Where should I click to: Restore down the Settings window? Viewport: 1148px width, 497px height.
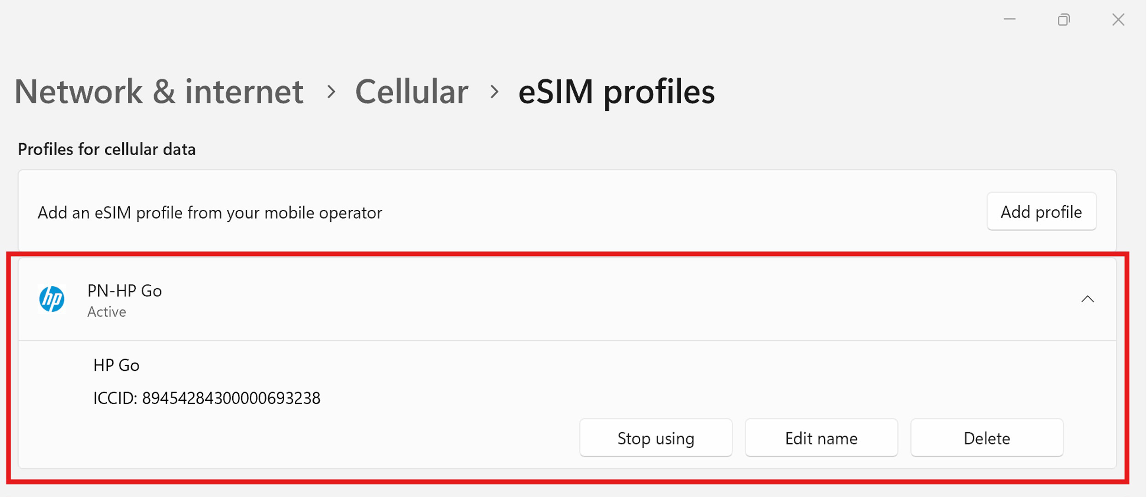pos(1064,19)
